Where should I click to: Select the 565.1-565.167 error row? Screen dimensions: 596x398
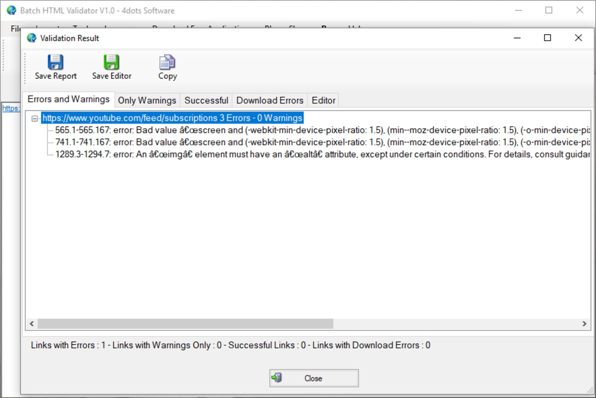coord(322,130)
